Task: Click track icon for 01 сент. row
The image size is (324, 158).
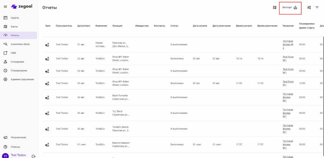Action: coord(47,144)
